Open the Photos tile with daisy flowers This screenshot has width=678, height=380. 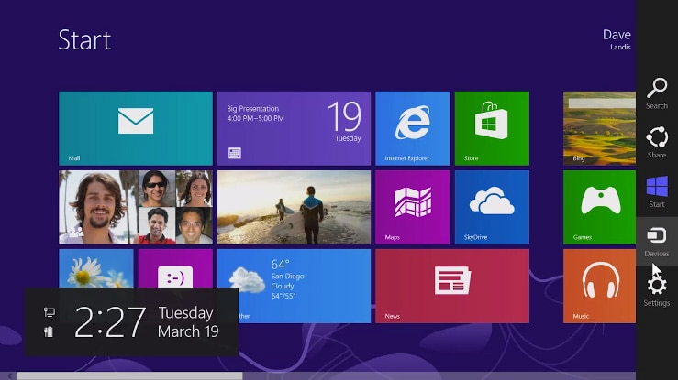(96, 268)
